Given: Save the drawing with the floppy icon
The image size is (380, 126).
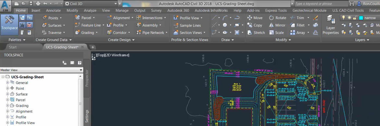Looking at the screenshot, I should coord(31,4).
